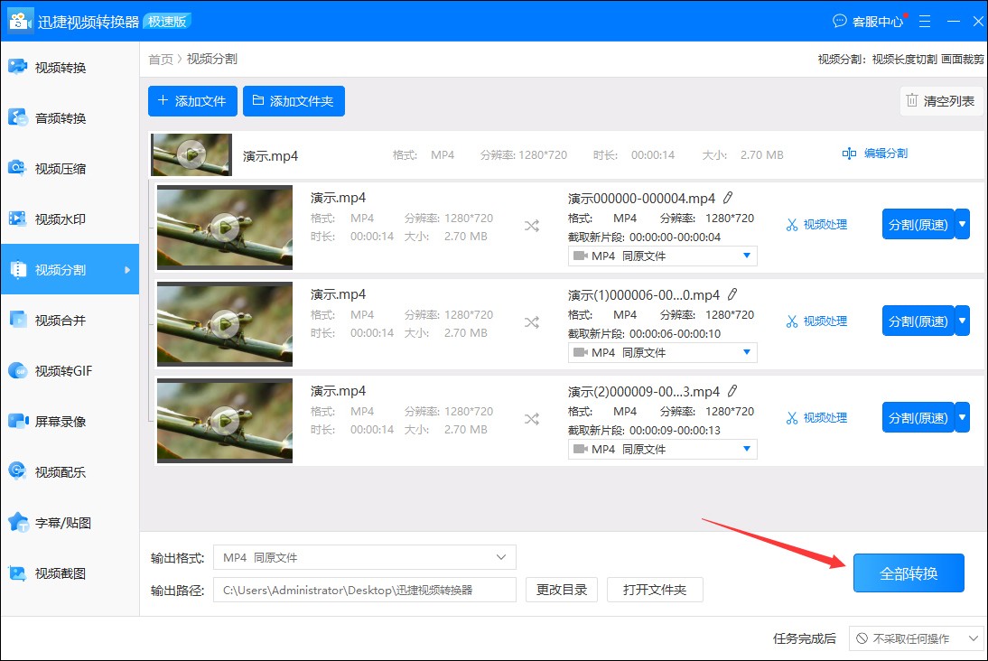The height and width of the screenshot is (661, 988).
Task: Go back via the 首页 breadcrumb
Action: tap(160, 59)
